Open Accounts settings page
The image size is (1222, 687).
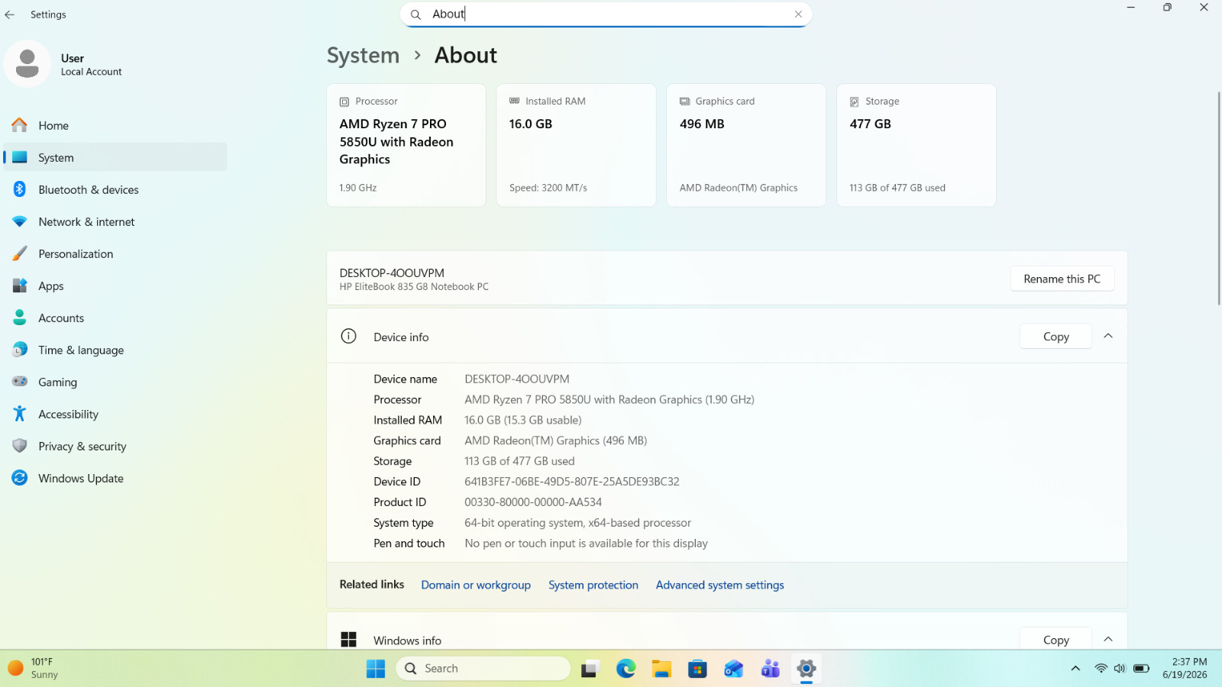click(115, 318)
